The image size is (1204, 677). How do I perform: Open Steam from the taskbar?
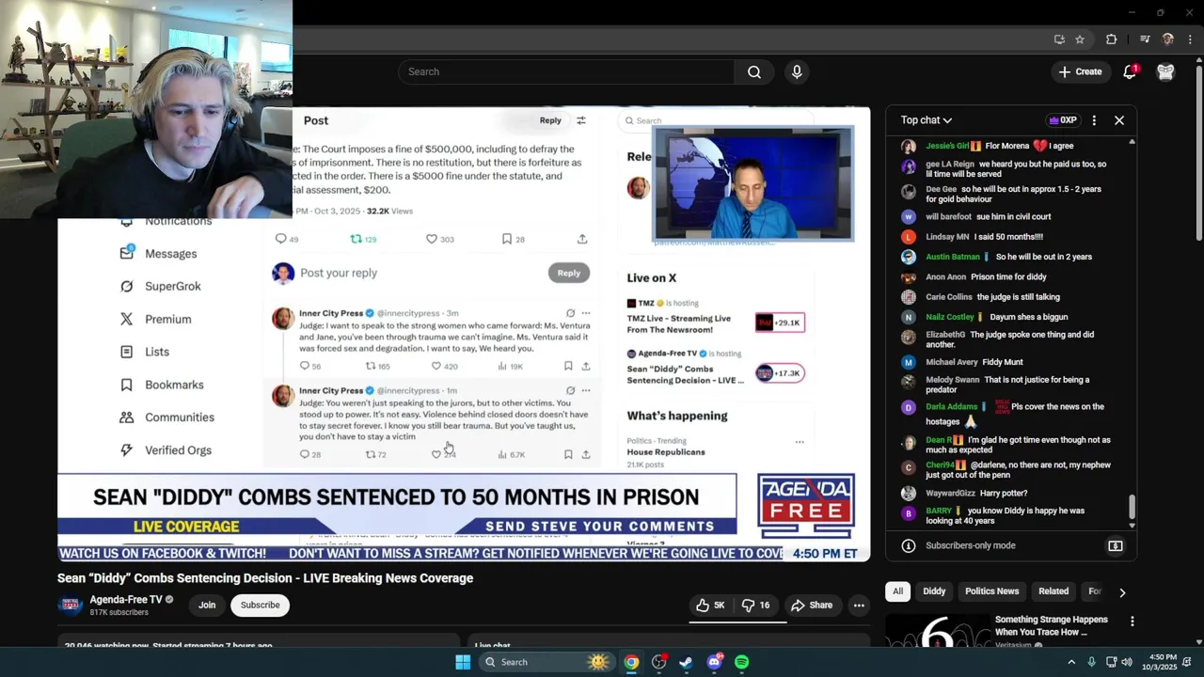coord(687,662)
